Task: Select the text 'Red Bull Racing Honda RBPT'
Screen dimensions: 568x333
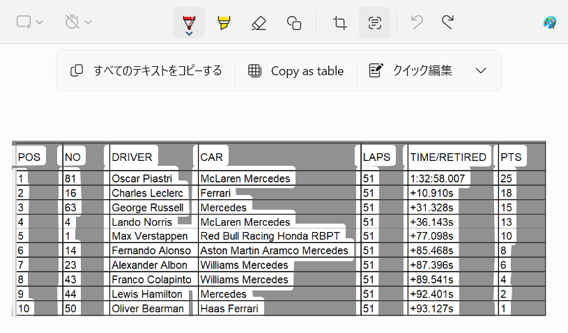Action: pos(270,236)
